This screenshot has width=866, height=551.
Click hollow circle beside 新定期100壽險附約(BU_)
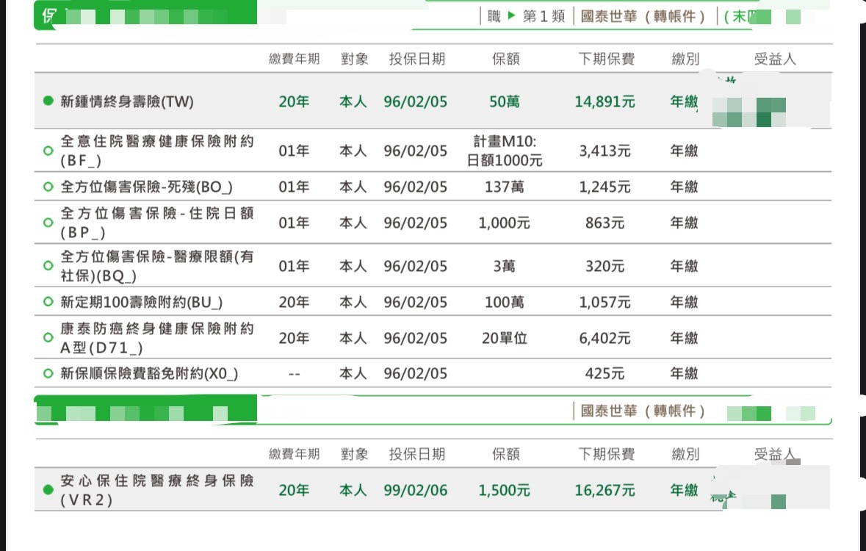click(48, 302)
